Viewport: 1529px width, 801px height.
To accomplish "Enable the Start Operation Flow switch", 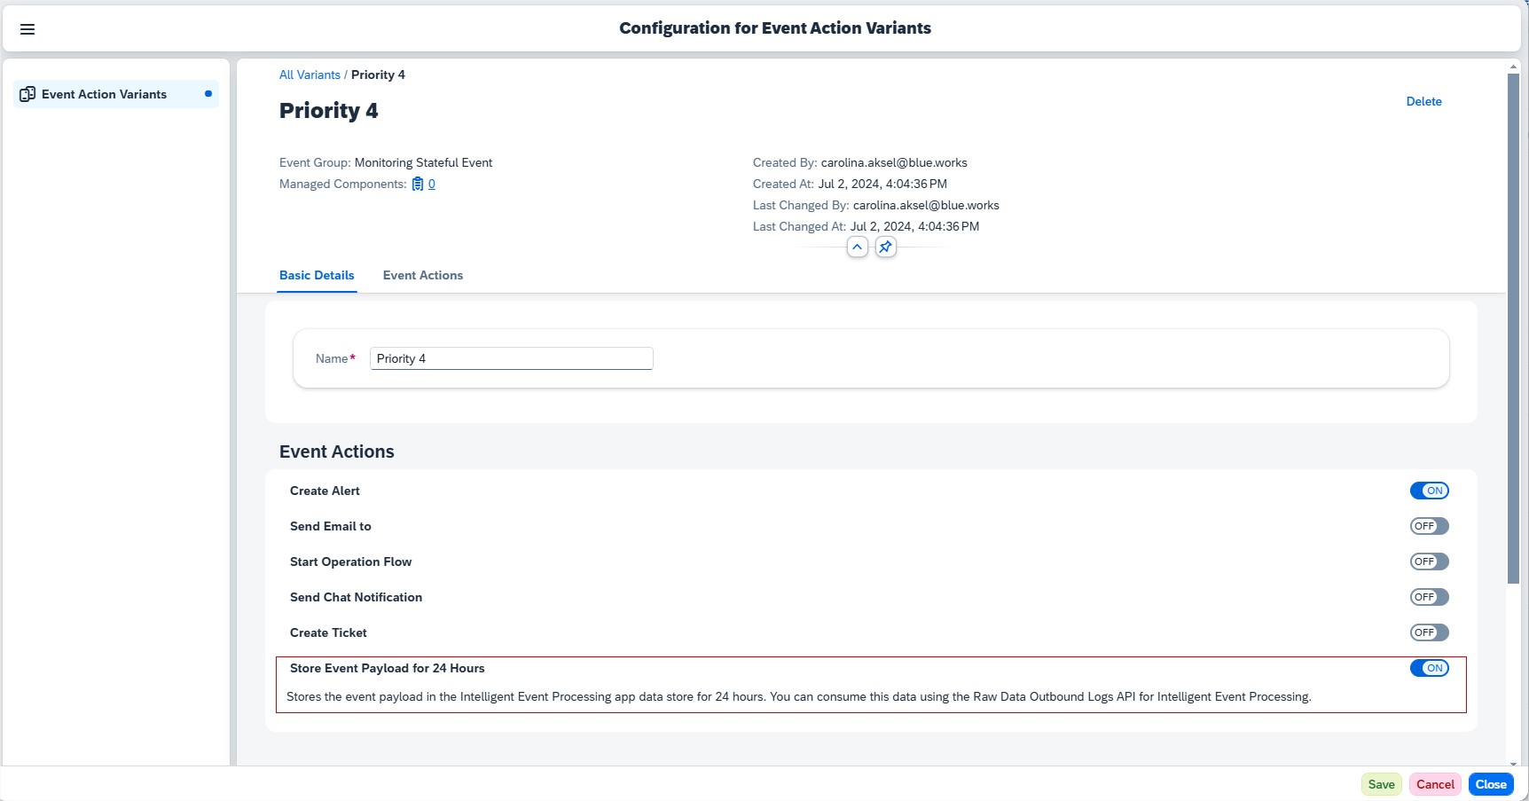I will point(1429,561).
